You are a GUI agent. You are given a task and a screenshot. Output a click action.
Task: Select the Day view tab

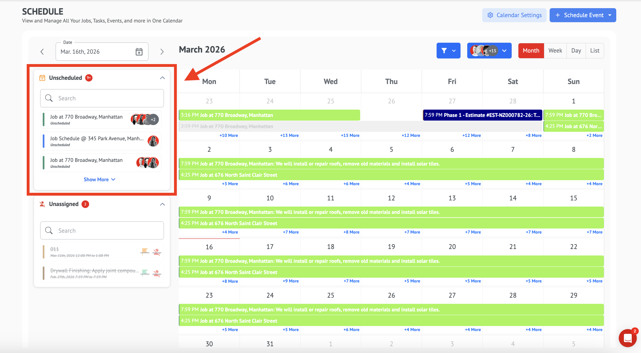click(x=576, y=51)
